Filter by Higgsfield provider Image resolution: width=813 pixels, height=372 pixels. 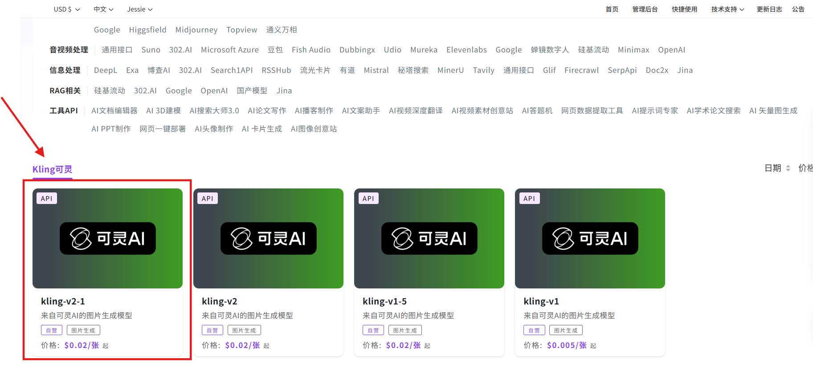tap(147, 30)
